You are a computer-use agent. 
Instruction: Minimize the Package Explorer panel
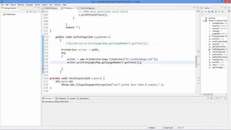35,8
